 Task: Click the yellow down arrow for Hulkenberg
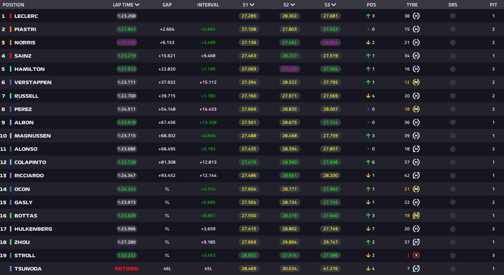[x=368, y=229]
